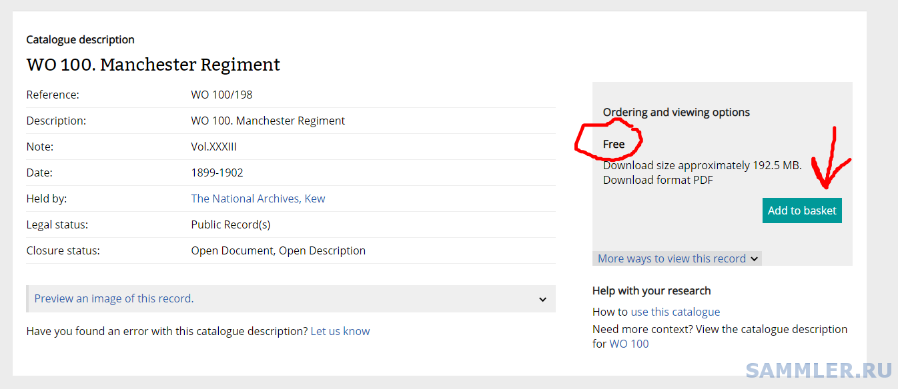Viewport: 898px width, 389px height.
Task: Click the large page title heading
Action: 153,65
